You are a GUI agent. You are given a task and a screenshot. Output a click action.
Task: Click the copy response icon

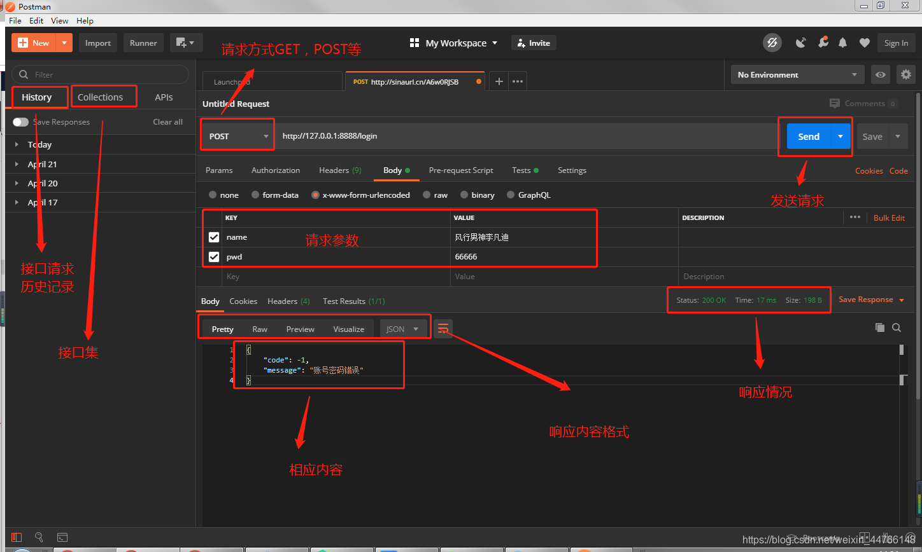879,328
